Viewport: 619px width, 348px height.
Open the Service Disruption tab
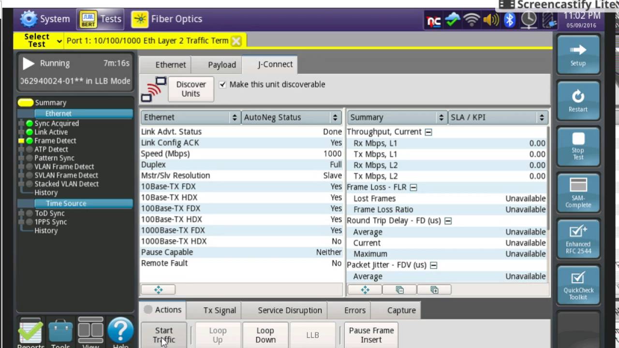284,310
